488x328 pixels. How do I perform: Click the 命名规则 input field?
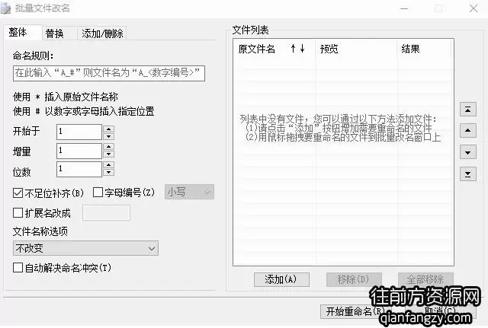pyautogui.click(x=109, y=73)
